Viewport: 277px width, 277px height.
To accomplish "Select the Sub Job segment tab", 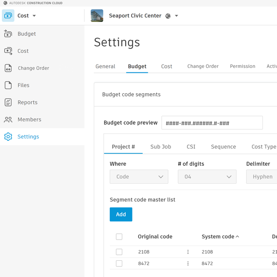I will click(161, 147).
